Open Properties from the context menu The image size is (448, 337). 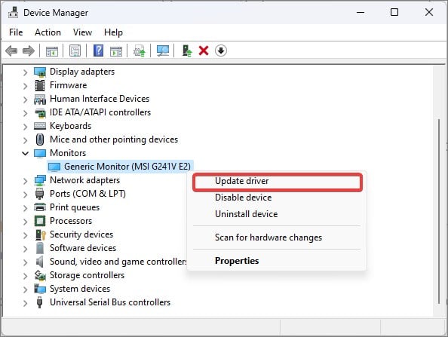[x=277, y=261]
